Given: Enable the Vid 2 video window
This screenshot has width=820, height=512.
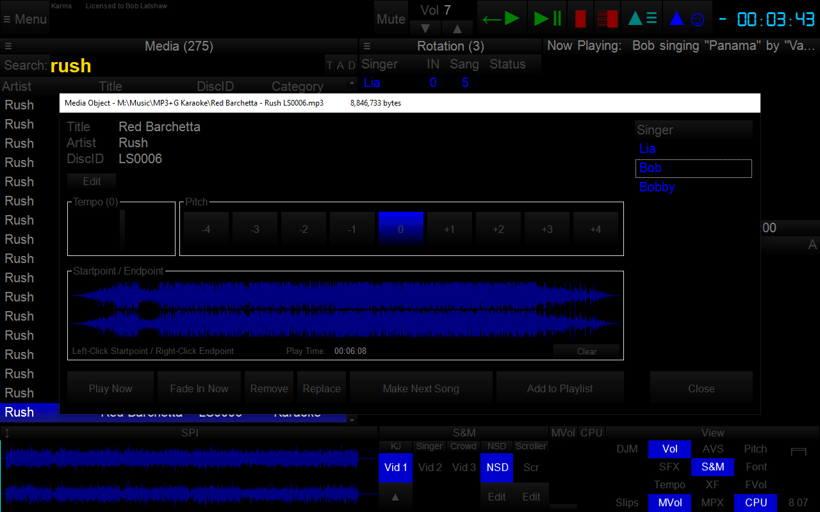Looking at the screenshot, I should (429, 467).
